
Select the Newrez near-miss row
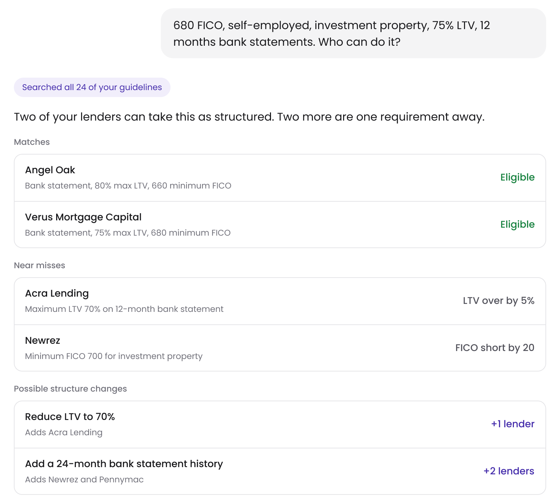tap(280, 348)
